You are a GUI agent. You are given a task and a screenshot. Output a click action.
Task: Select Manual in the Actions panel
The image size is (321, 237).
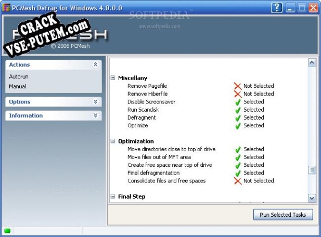(17, 86)
